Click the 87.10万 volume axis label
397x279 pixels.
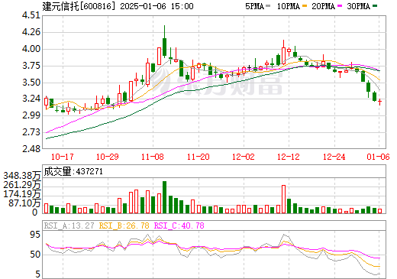point(24,203)
